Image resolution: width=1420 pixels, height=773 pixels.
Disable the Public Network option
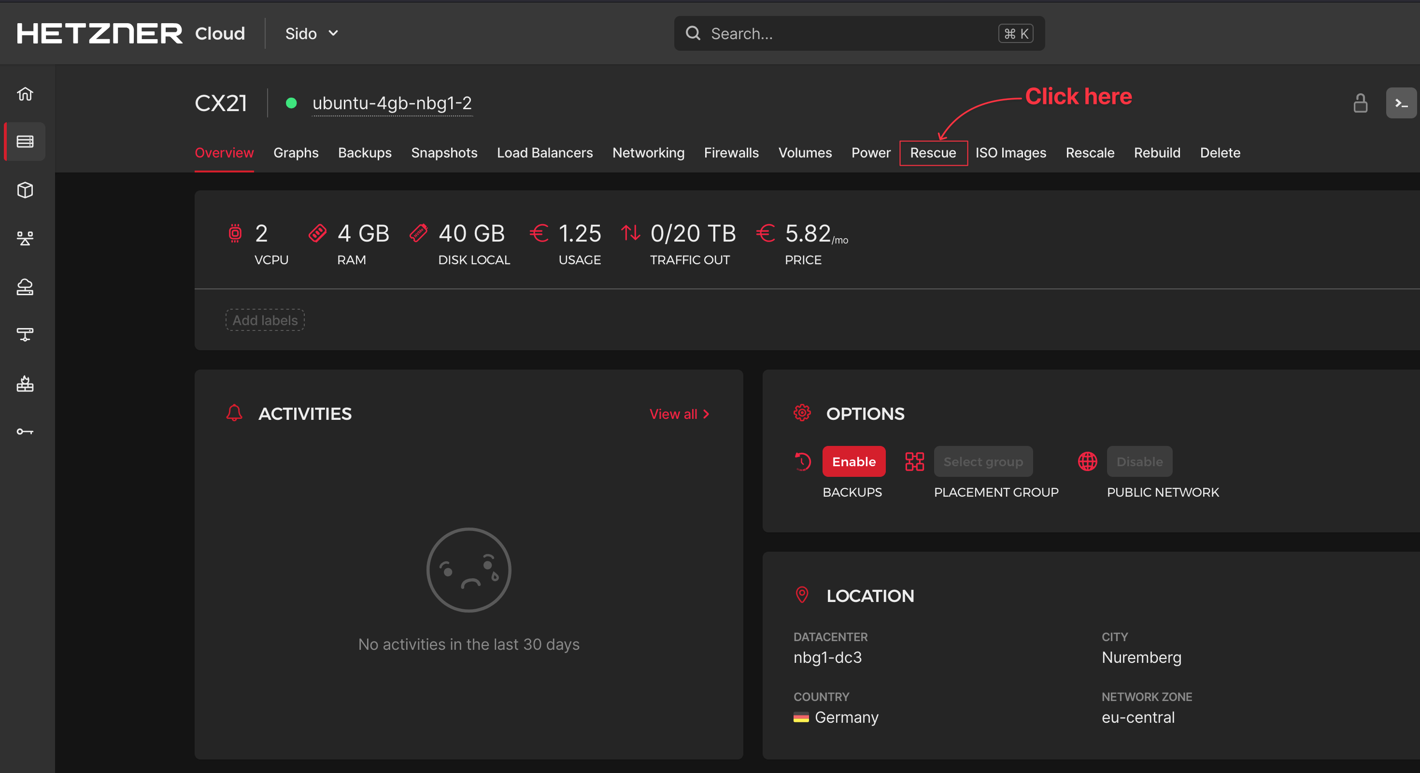coord(1139,461)
